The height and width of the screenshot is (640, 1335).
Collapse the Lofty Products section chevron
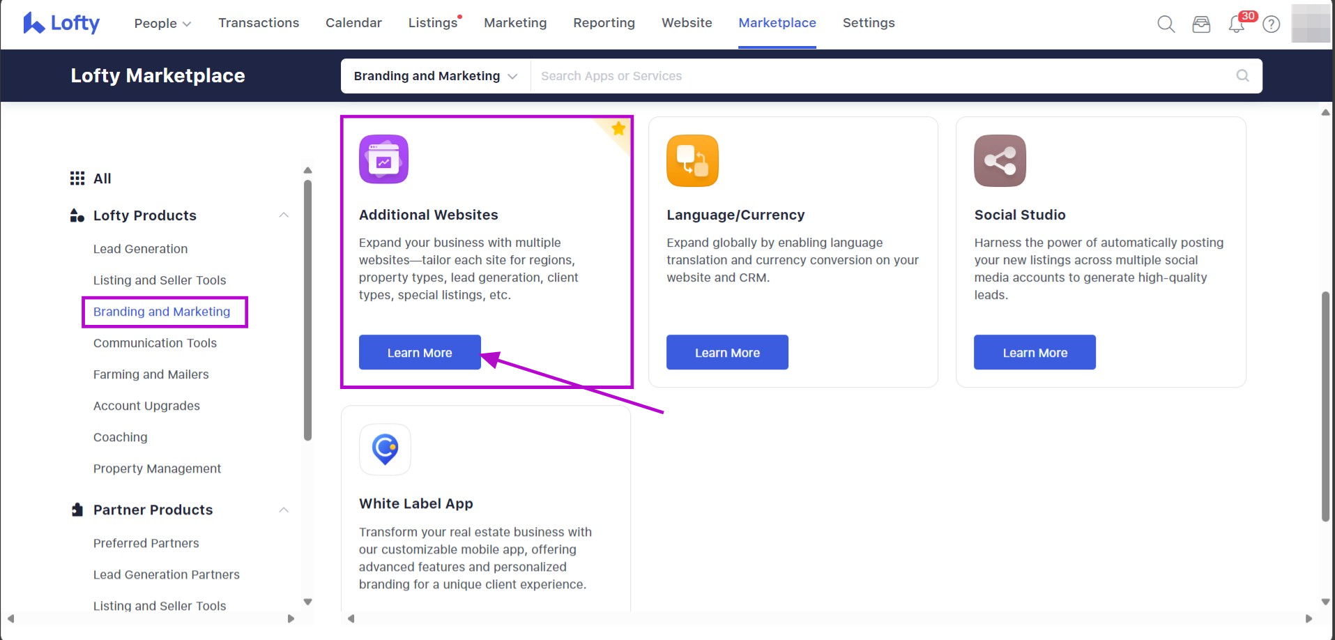(x=284, y=215)
